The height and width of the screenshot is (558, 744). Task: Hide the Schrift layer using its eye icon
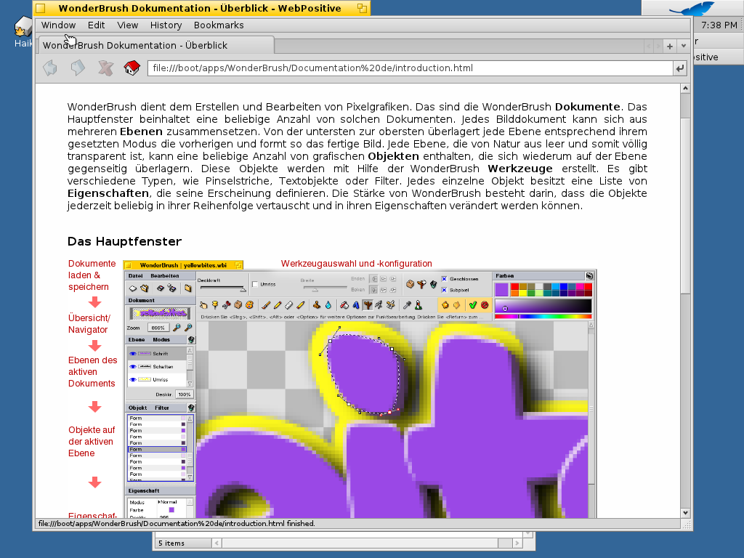[133, 354]
